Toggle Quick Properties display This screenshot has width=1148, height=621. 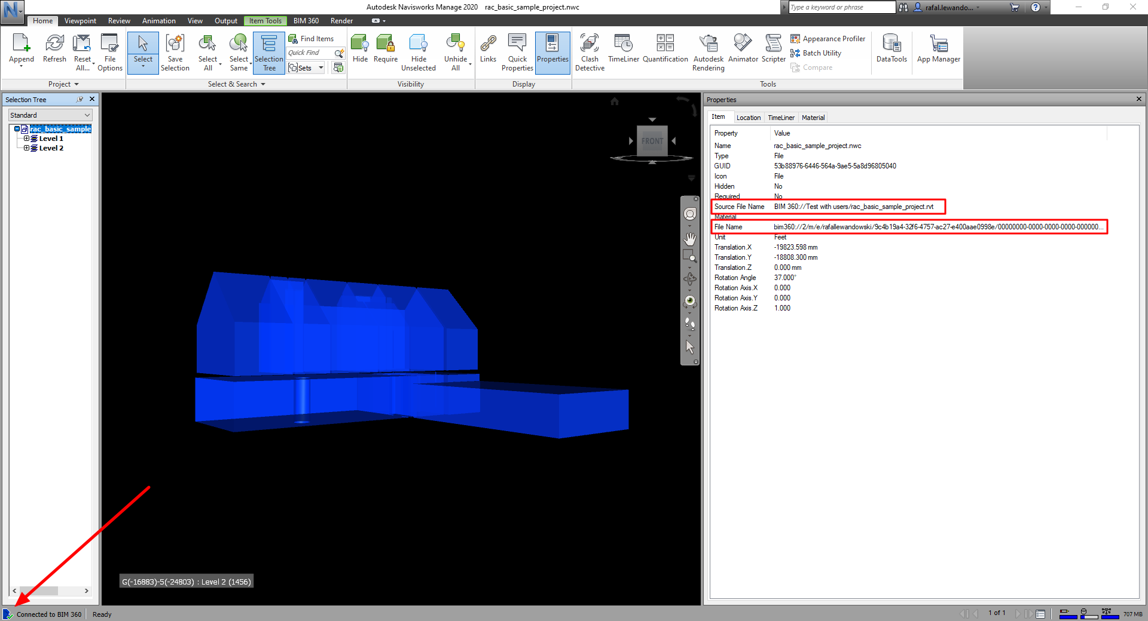point(517,53)
